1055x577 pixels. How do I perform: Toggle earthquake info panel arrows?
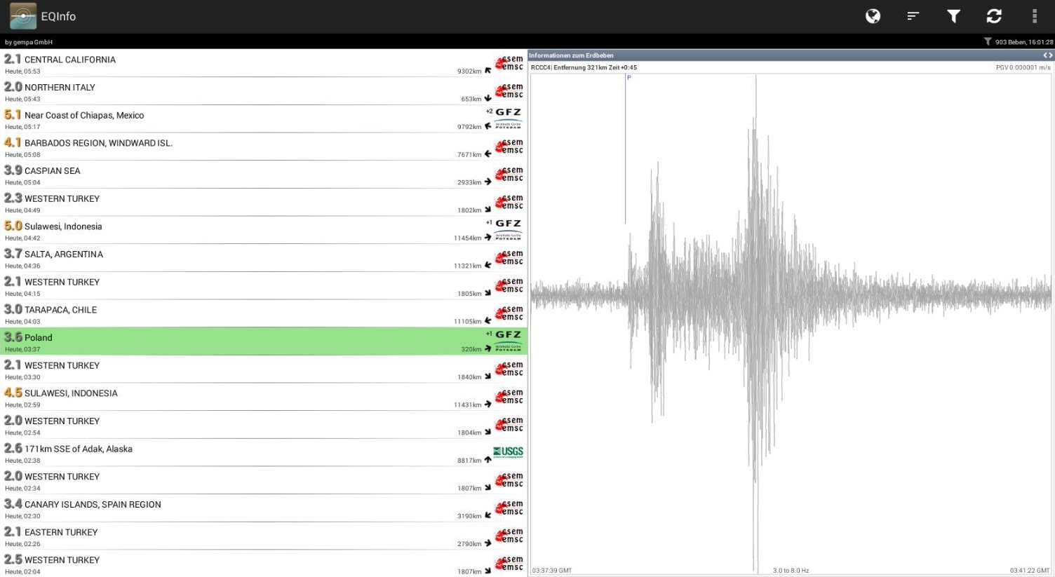click(1047, 55)
